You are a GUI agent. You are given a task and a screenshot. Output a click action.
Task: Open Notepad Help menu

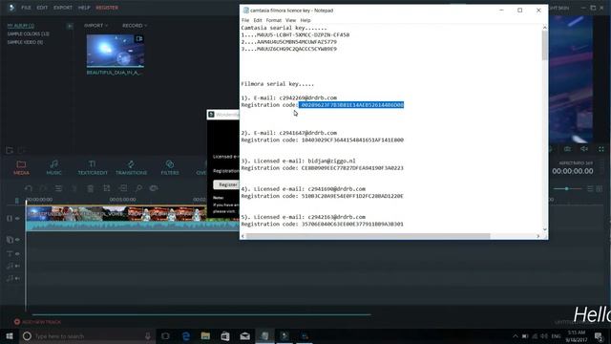[305, 20]
